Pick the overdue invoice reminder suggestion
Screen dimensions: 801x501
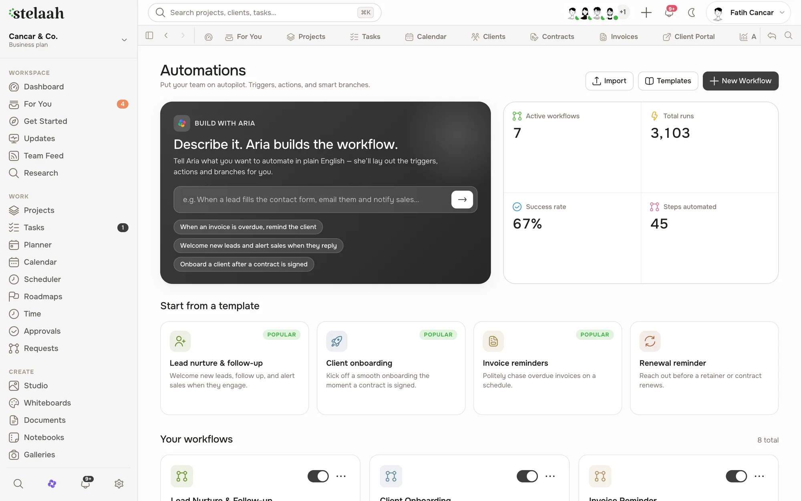(248, 227)
